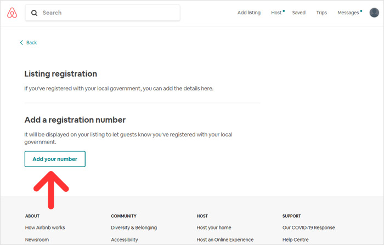The image size is (384, 245).
Task: Open Diversity & Belonging link
Action: (134, 227)
